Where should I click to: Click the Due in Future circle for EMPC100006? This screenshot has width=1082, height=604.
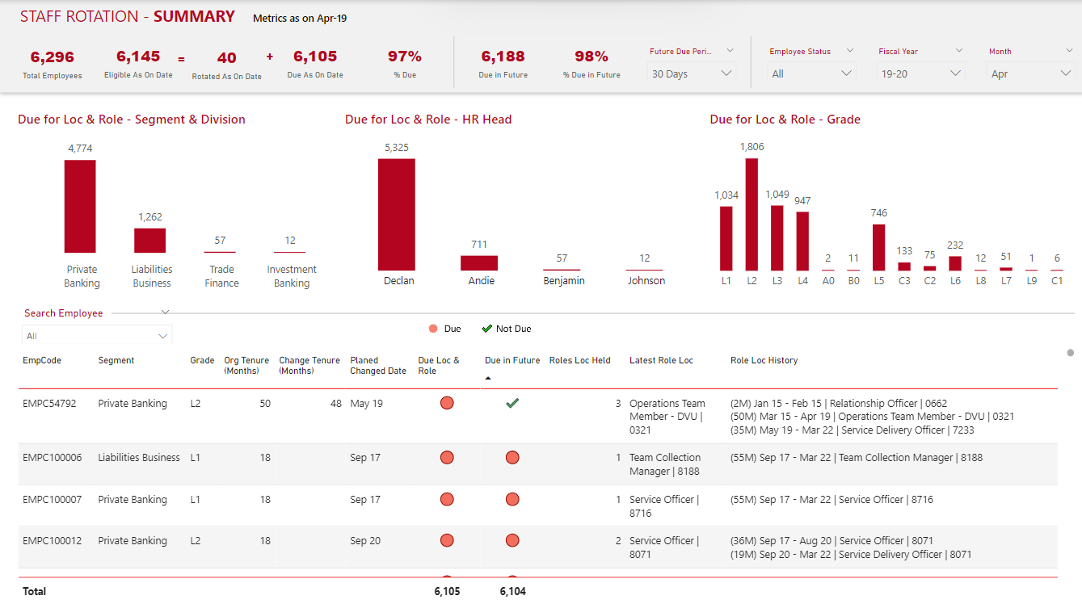(512, 458)
